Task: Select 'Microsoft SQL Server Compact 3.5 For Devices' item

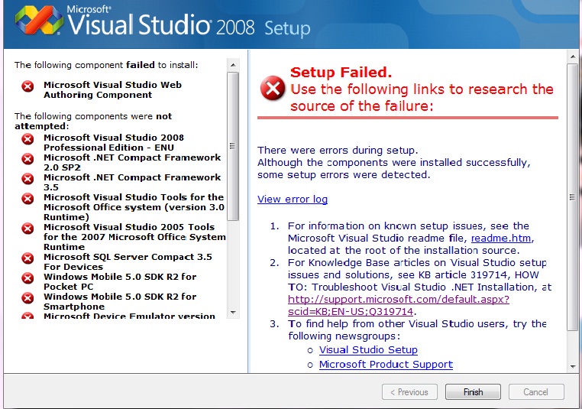Action: pos(128,261)
